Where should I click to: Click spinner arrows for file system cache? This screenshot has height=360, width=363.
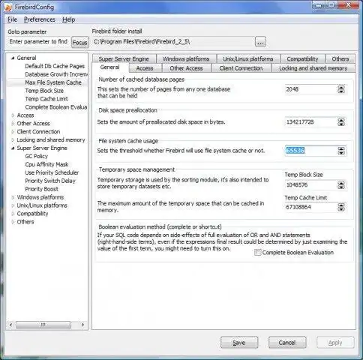tap(341, 151)
